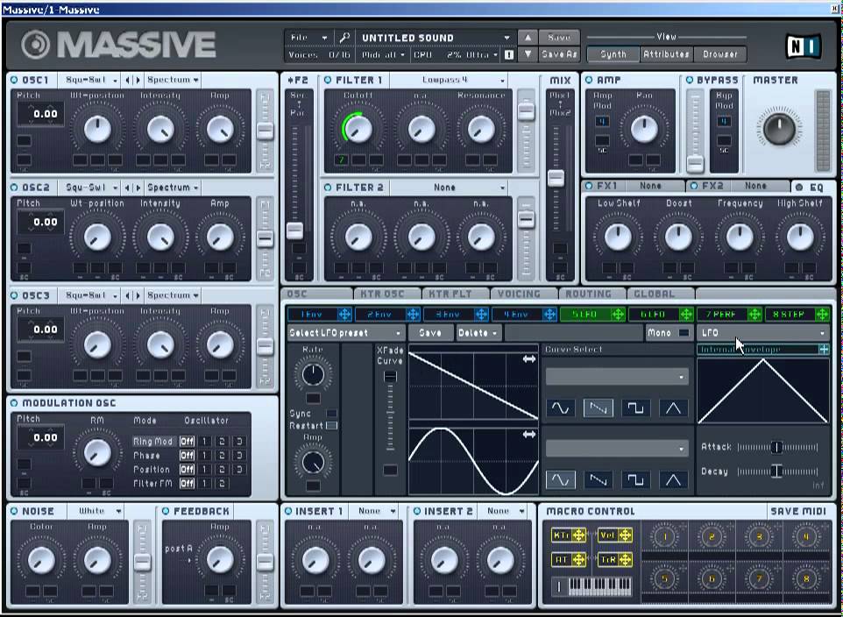Enable LFO Restart checkbox

point(332,425)
